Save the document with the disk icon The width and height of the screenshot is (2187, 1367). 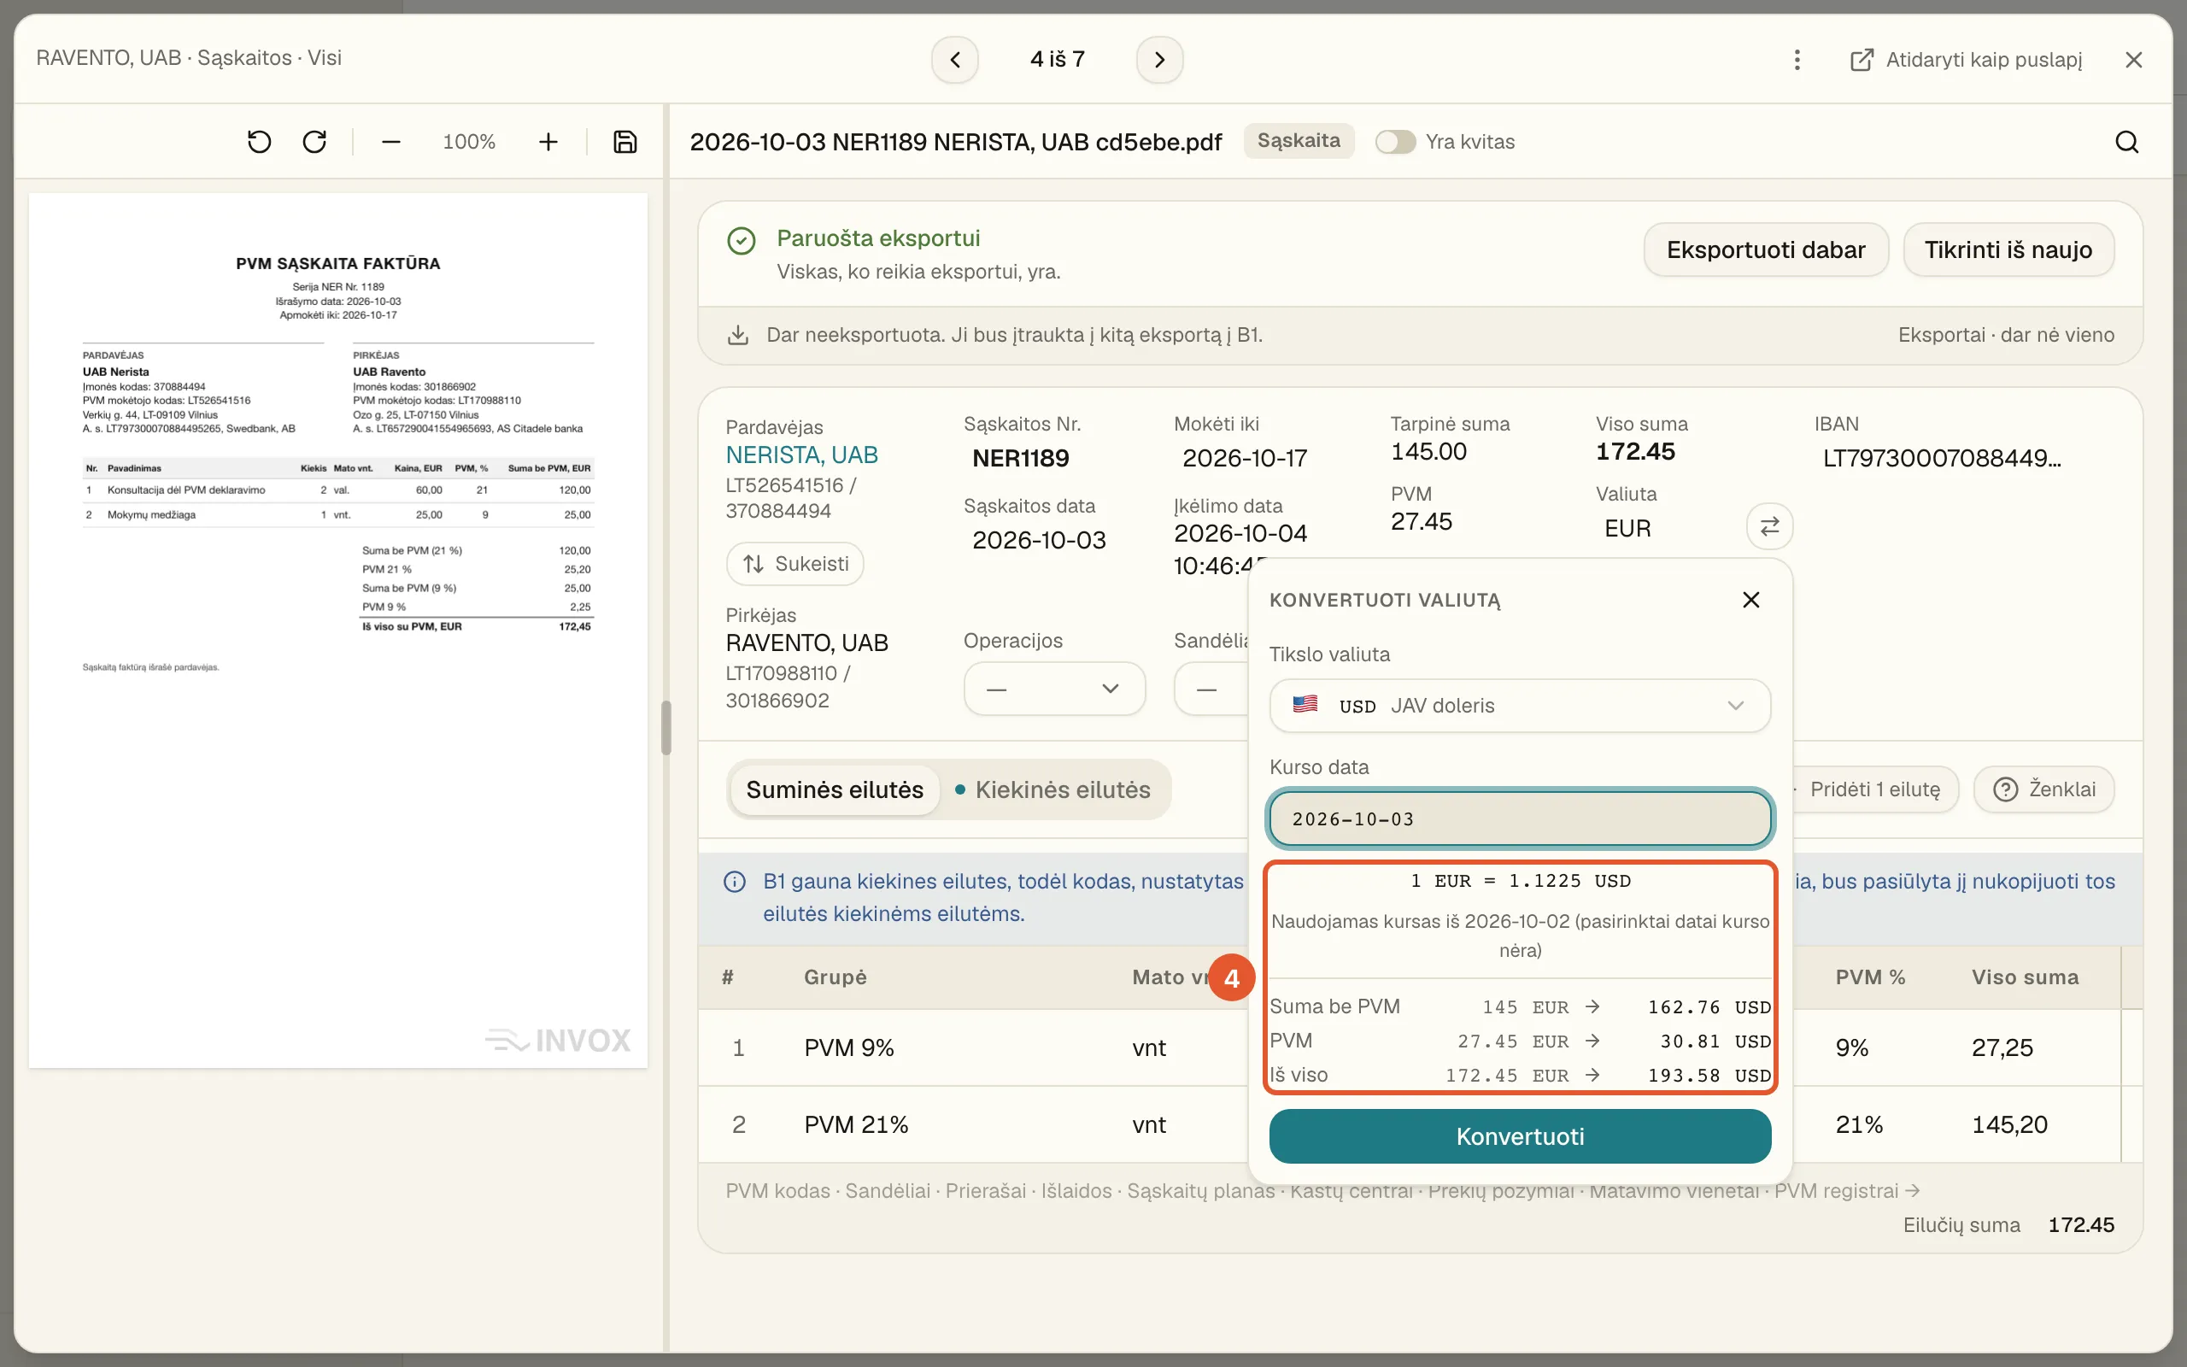coord(624,142)
